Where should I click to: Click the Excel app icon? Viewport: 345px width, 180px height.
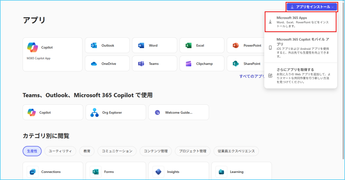189,45
